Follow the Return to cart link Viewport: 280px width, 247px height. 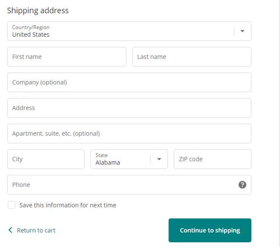[x=36, y=230]
